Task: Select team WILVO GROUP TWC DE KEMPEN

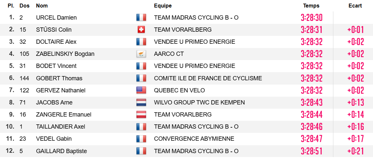Action: point(199,102)
